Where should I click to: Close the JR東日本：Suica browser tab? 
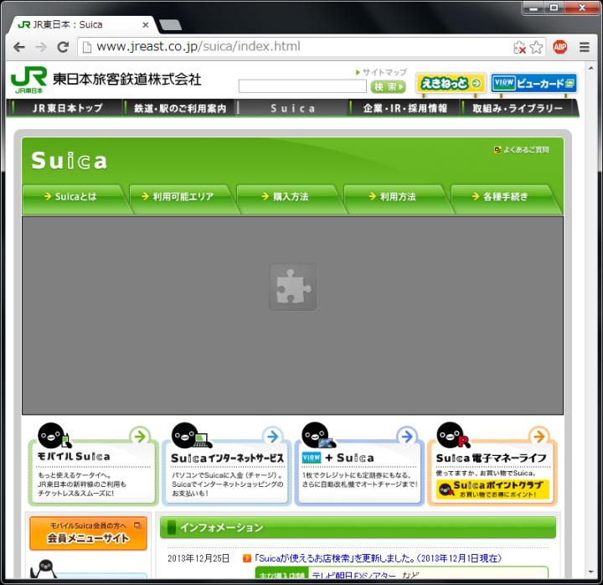(146, 25)
